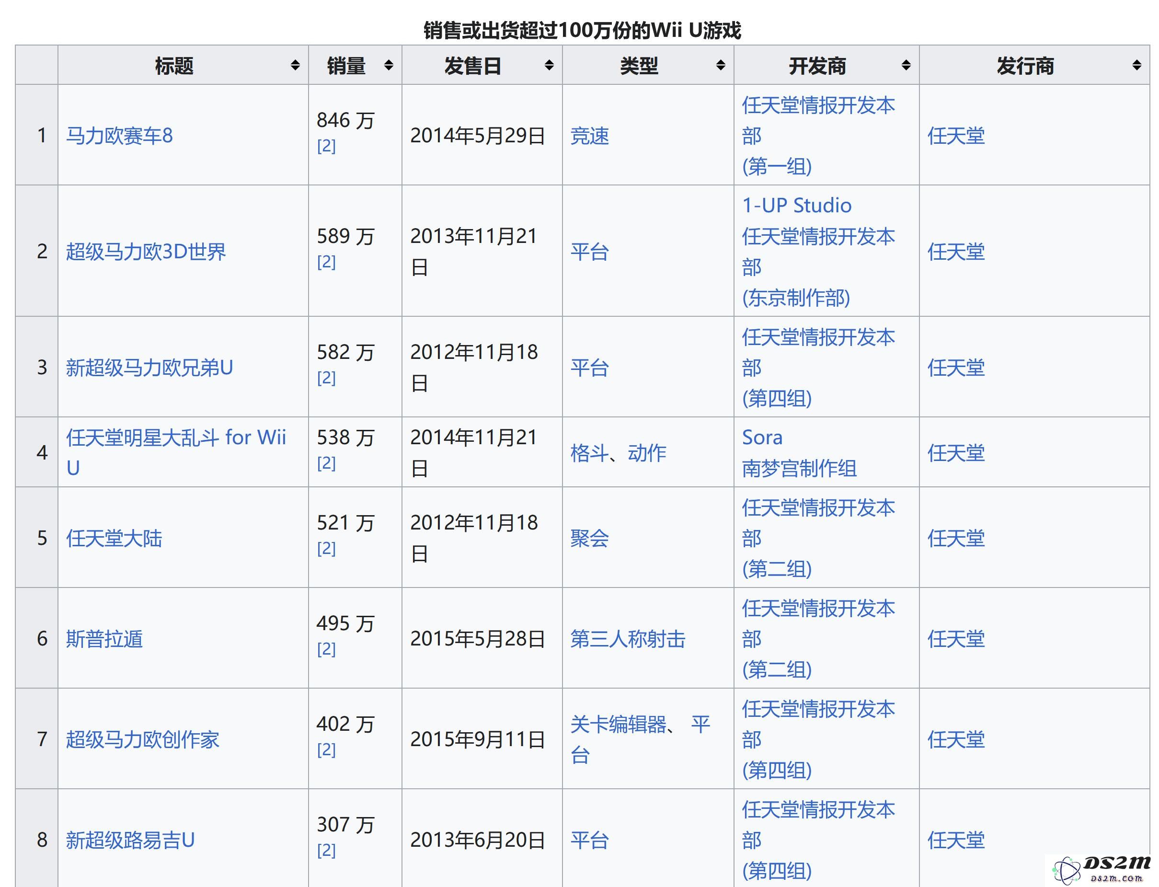Open 任天堂 publisher link for 新超级路易吉U
The width and height of the screenshot is (1159, 887).
tap(956, 840)
